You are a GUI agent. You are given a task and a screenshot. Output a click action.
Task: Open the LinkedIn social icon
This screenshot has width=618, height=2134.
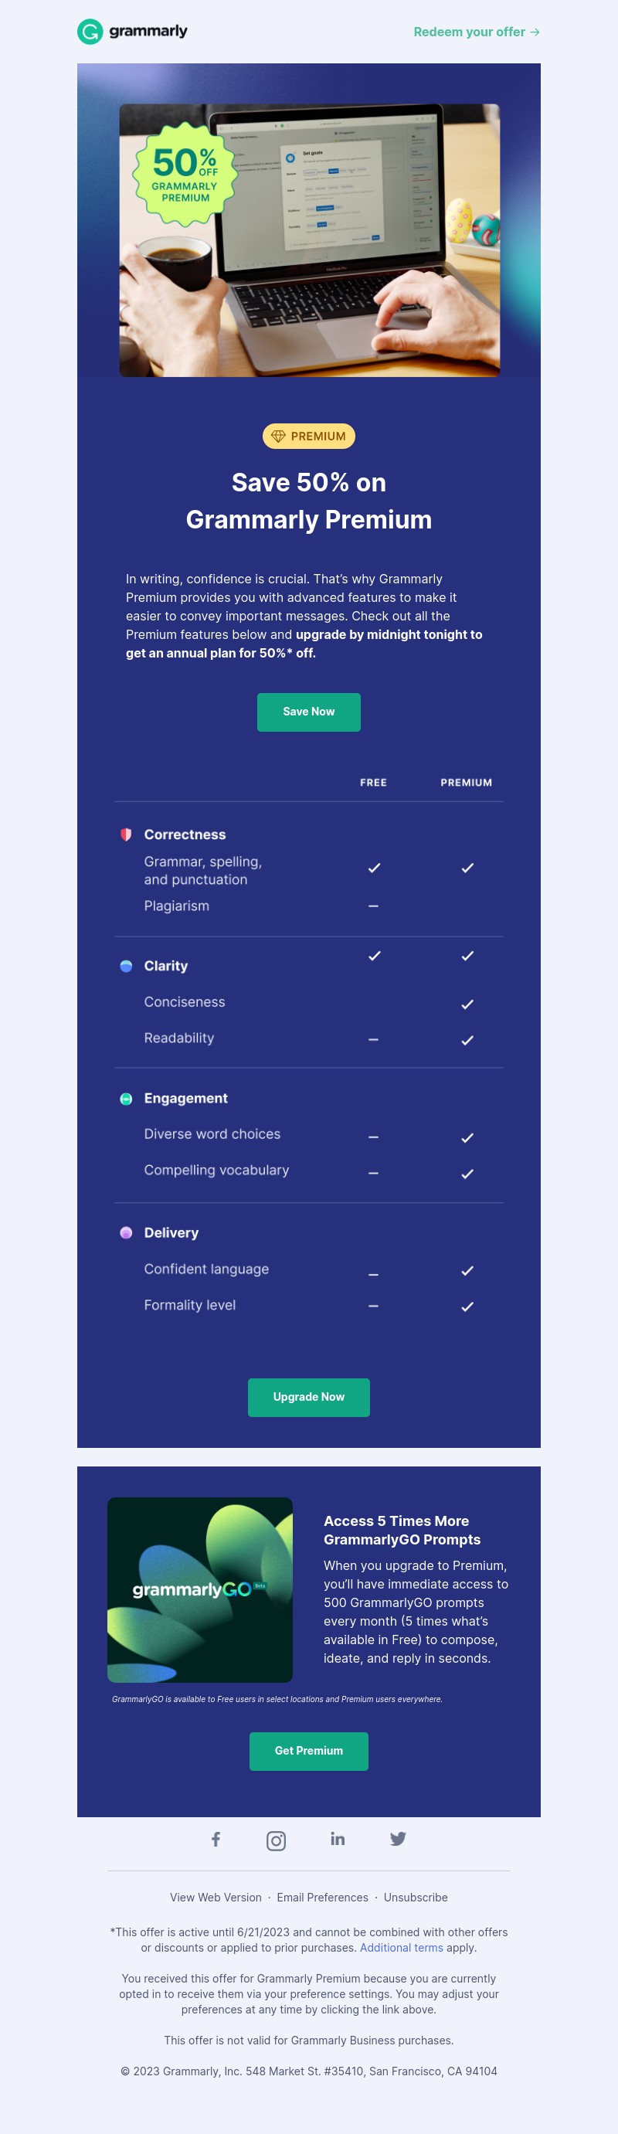[x=337, y=1839]
